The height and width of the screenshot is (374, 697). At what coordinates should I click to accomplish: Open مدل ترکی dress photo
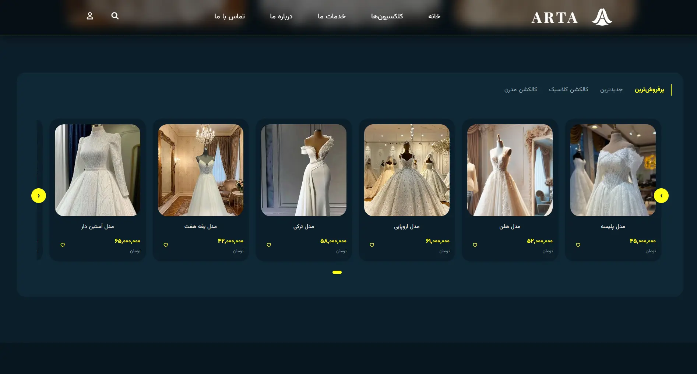coord(304,170)
